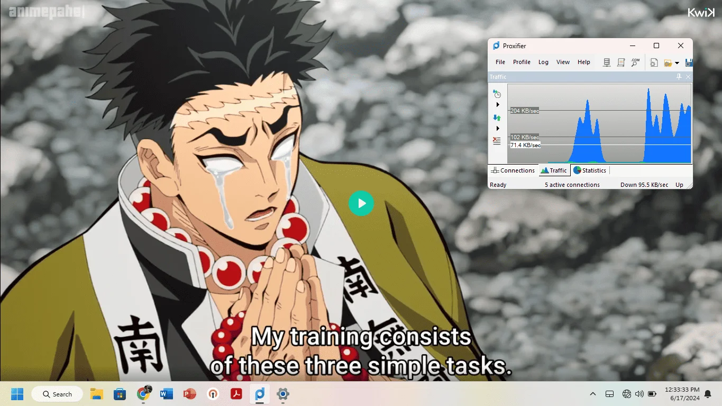Image resolution: width=722 pixels, height=406 pixels.
Task: Click the traffic time-interval clock icon
Action: (497, 94)
